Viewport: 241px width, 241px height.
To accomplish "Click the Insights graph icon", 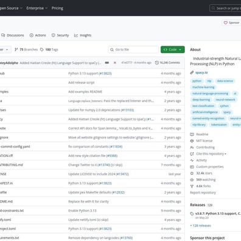I will tap(76, 35).
